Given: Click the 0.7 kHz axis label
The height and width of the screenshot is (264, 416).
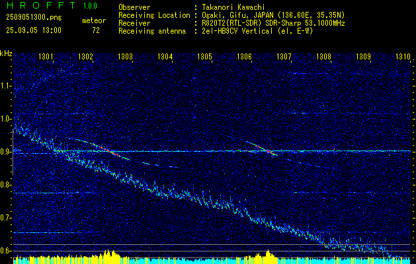Looking at the screenshot, I should pyautogui.click(x=6, y=218).
